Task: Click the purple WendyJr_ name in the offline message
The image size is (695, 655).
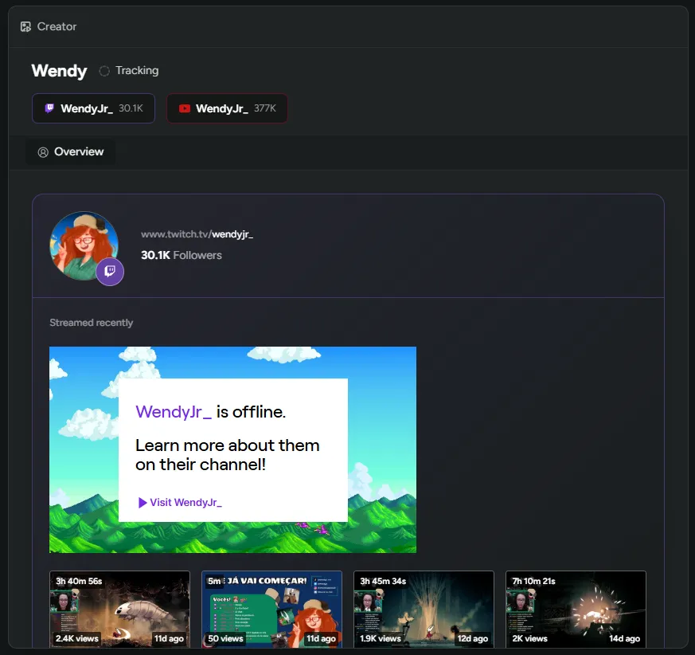Action: tap(174, 412)
